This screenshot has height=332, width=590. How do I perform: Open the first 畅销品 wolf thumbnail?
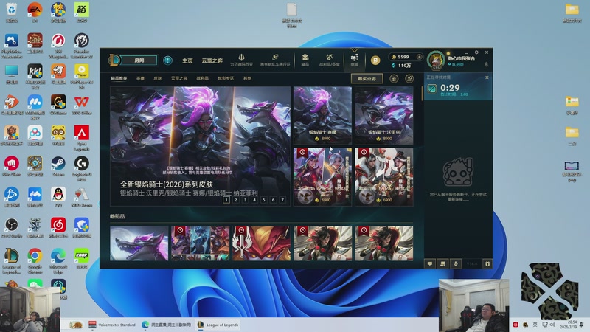point(139,243)
